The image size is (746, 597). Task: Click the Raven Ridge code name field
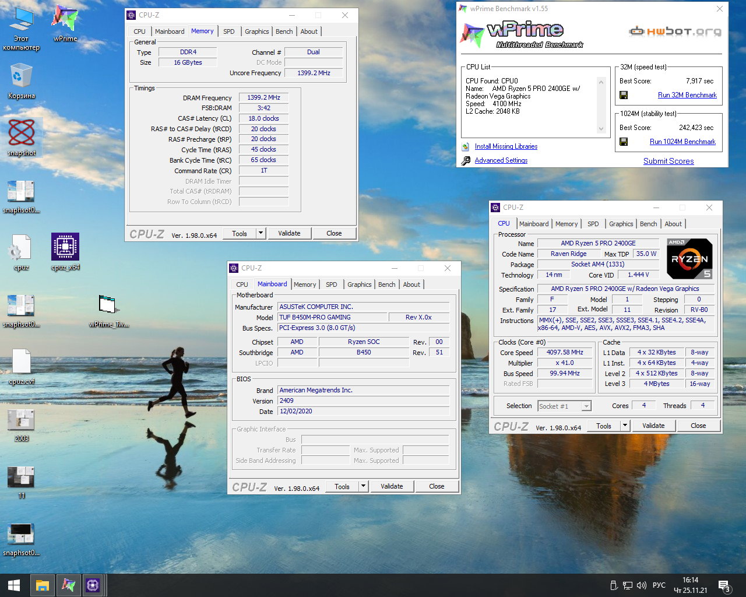568,254
